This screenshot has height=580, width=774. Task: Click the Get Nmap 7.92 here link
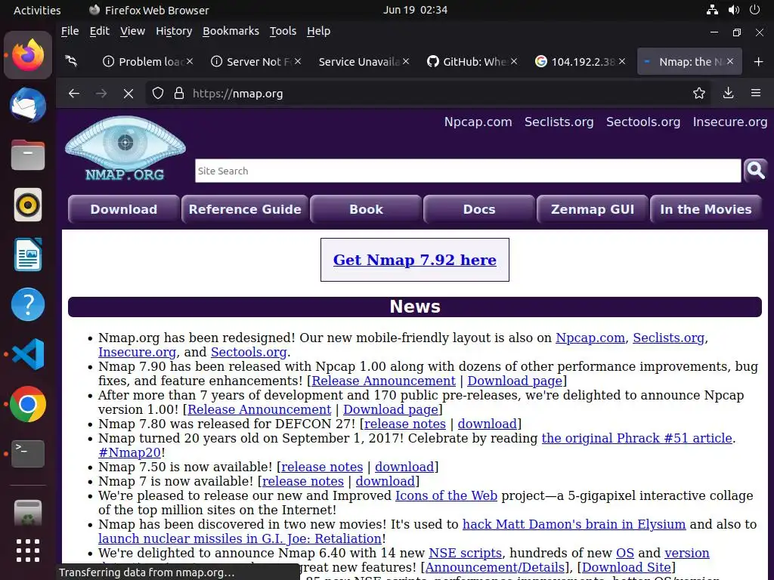(x=415, y=260)
